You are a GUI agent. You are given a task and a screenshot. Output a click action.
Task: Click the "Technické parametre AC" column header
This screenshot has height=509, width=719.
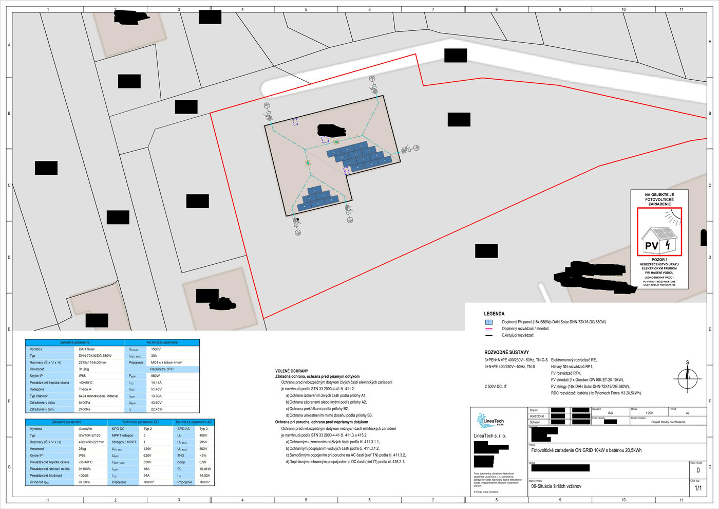[x=194, y=422]
